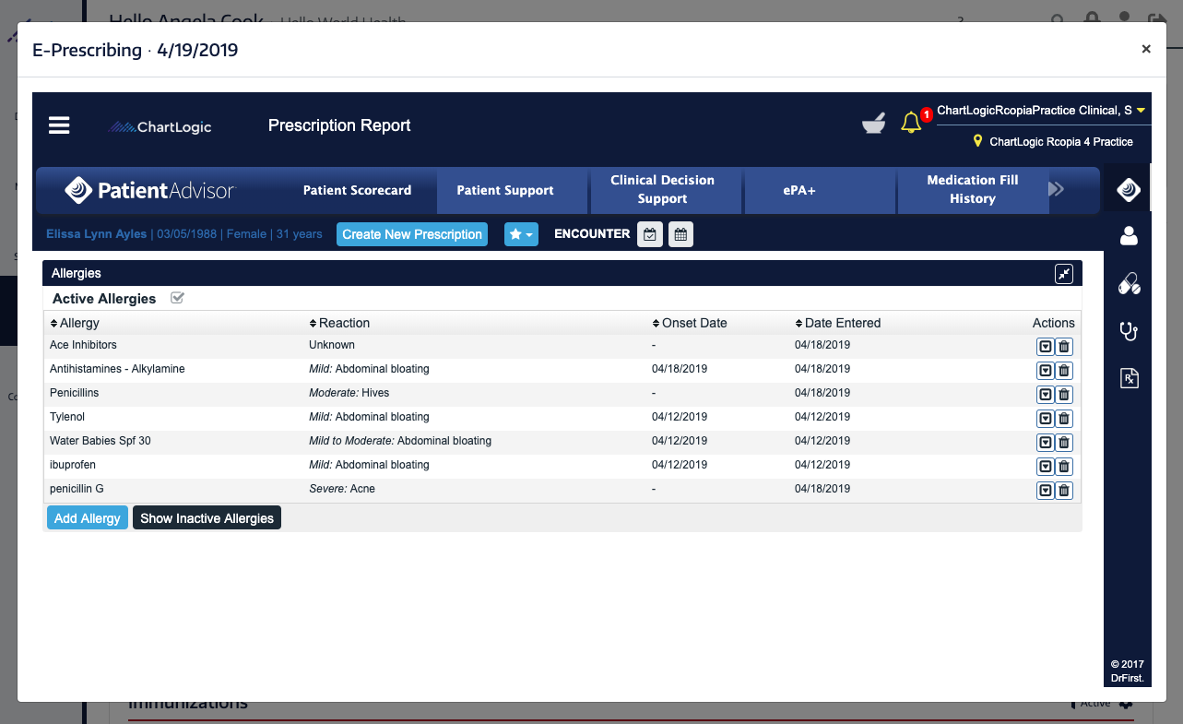
Task: Open action dropdown for penicillin G
Action: [x=1046, y=491]
